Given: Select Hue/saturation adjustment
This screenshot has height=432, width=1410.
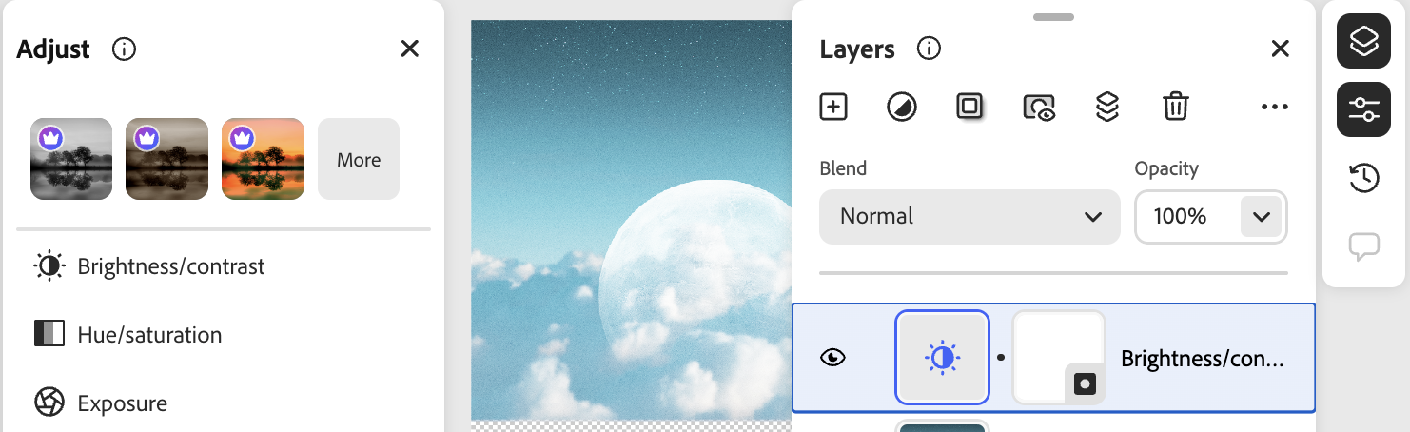Looking at the screenshot, I should click(149, 335).
